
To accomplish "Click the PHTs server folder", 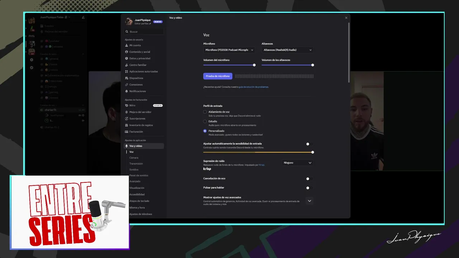I will tap(32, 36).
